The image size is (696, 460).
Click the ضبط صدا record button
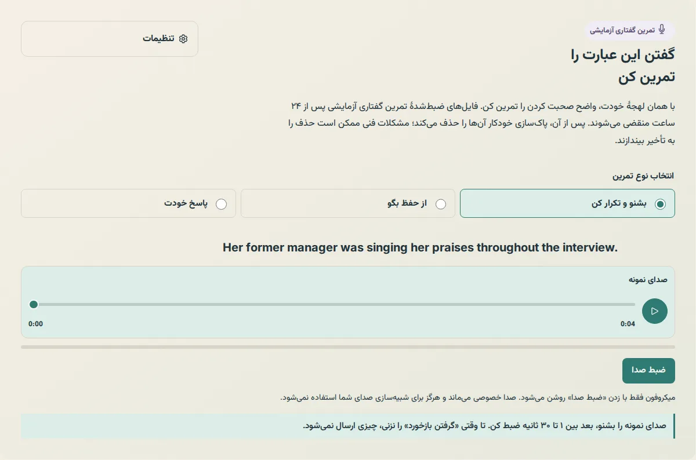click(x=648, y=370)
